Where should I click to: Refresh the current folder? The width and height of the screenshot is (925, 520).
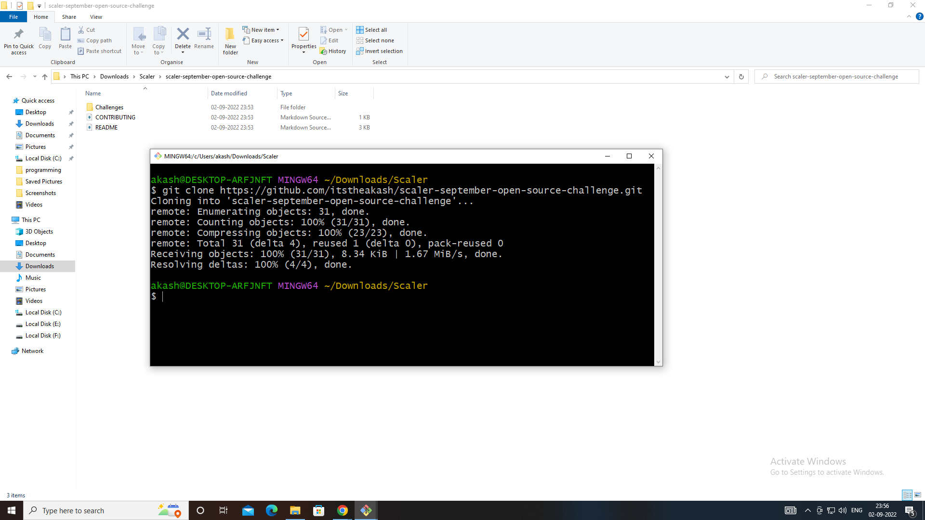(x=741, y=76)
